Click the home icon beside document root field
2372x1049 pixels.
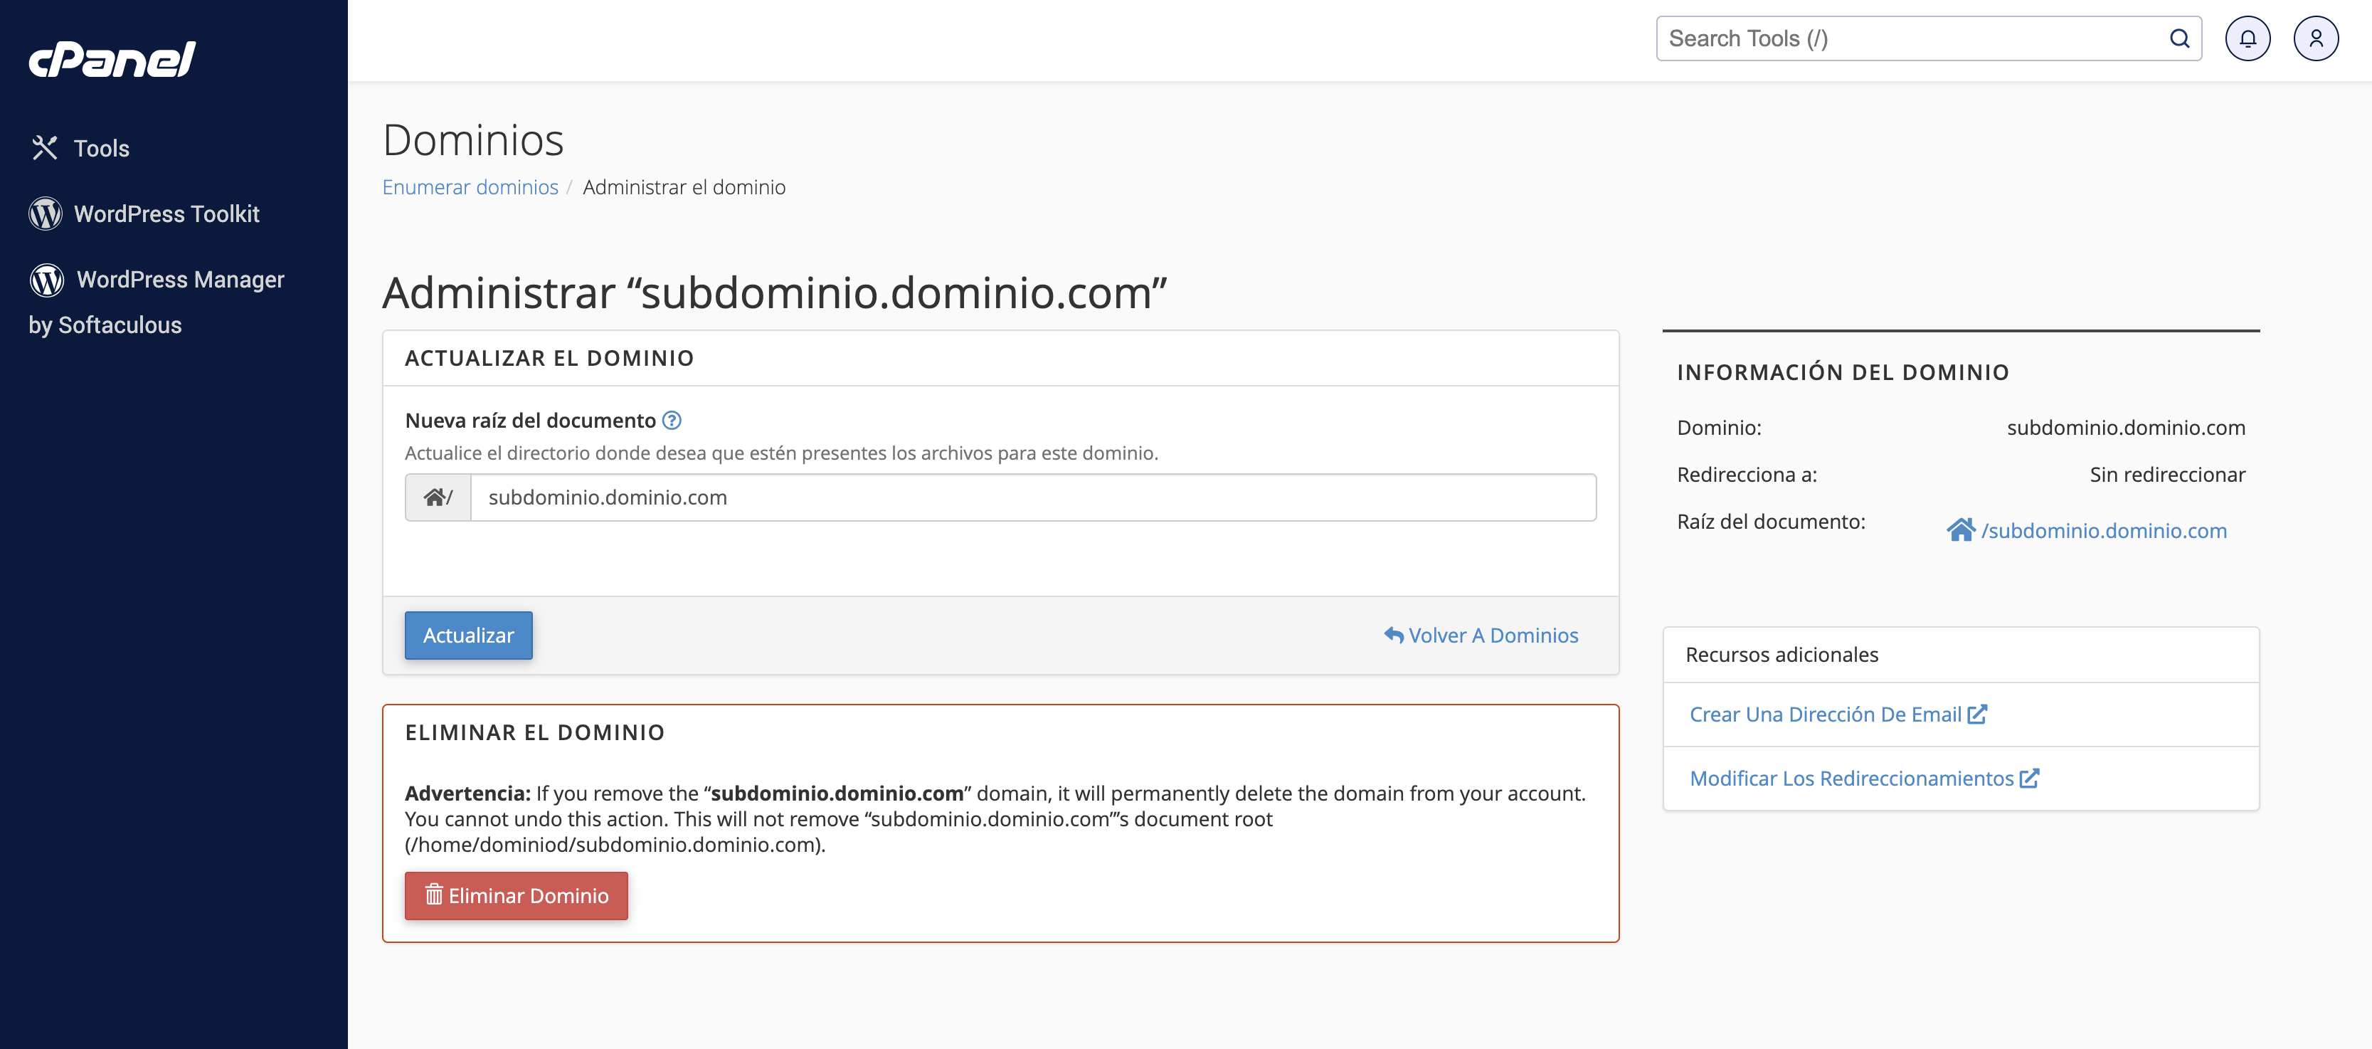pos(436,497)
